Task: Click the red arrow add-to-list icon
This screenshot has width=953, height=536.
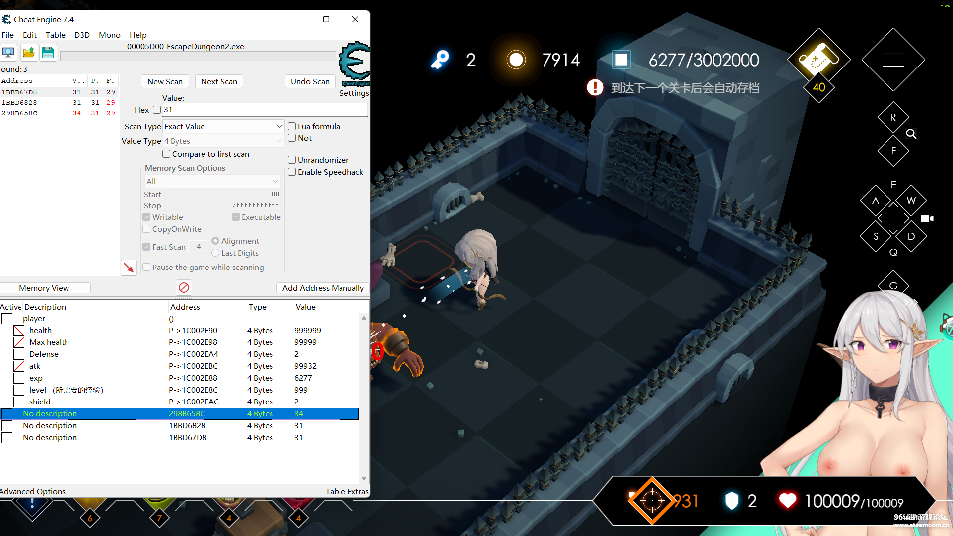Action: (129, 268)
